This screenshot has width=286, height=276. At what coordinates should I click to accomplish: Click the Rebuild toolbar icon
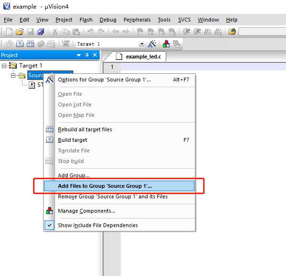pyautogui.click(x=30, y=44)
